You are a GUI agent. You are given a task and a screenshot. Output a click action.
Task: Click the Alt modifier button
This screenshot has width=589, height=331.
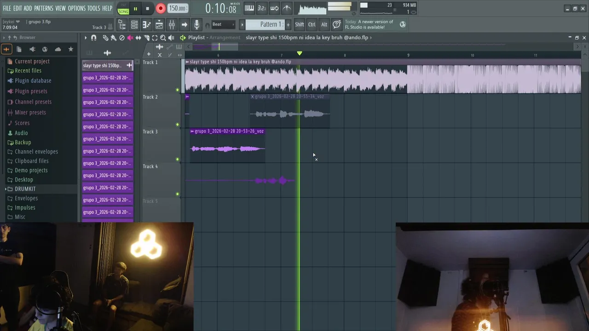point(324,24)
